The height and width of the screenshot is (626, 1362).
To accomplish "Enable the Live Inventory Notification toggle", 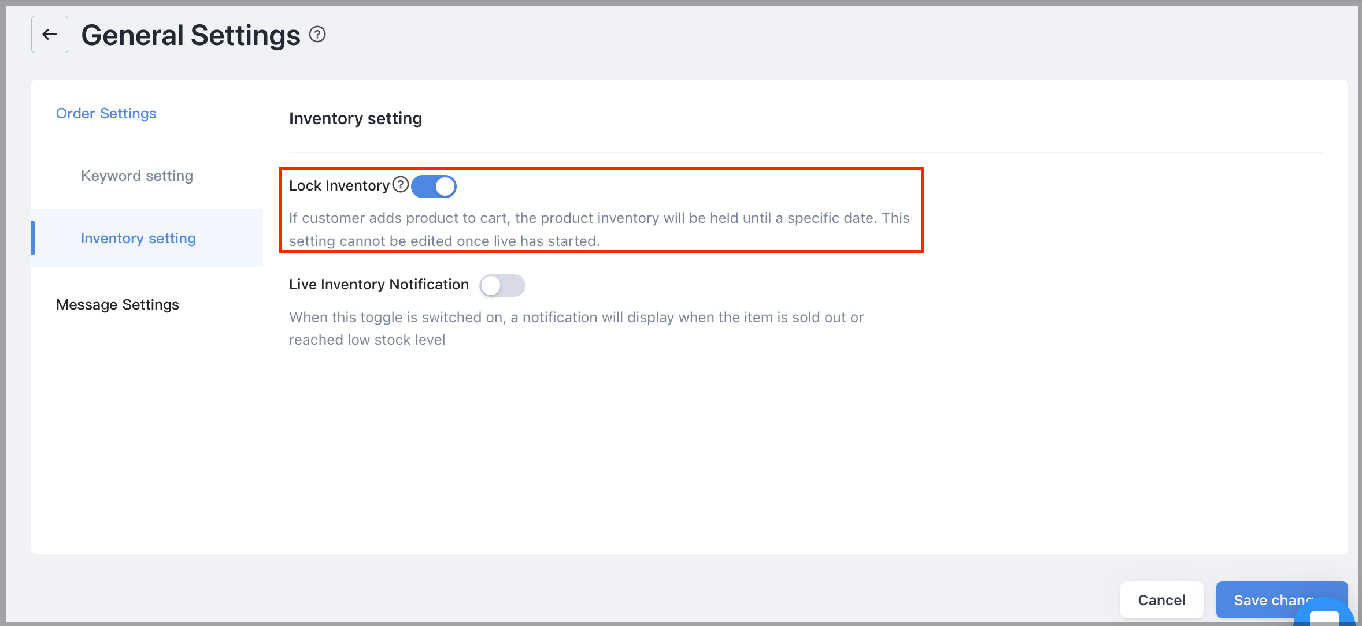I will click(502, 285).
